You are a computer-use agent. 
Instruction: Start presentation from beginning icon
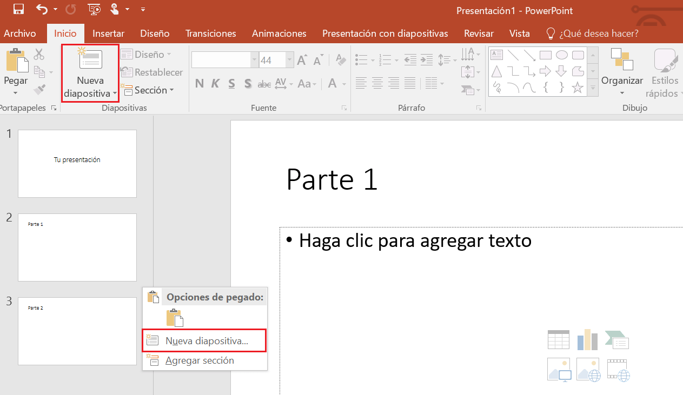tap(94, 9)
